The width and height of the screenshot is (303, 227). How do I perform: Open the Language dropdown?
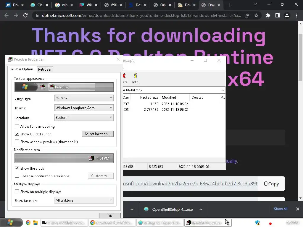click(84, 98)
